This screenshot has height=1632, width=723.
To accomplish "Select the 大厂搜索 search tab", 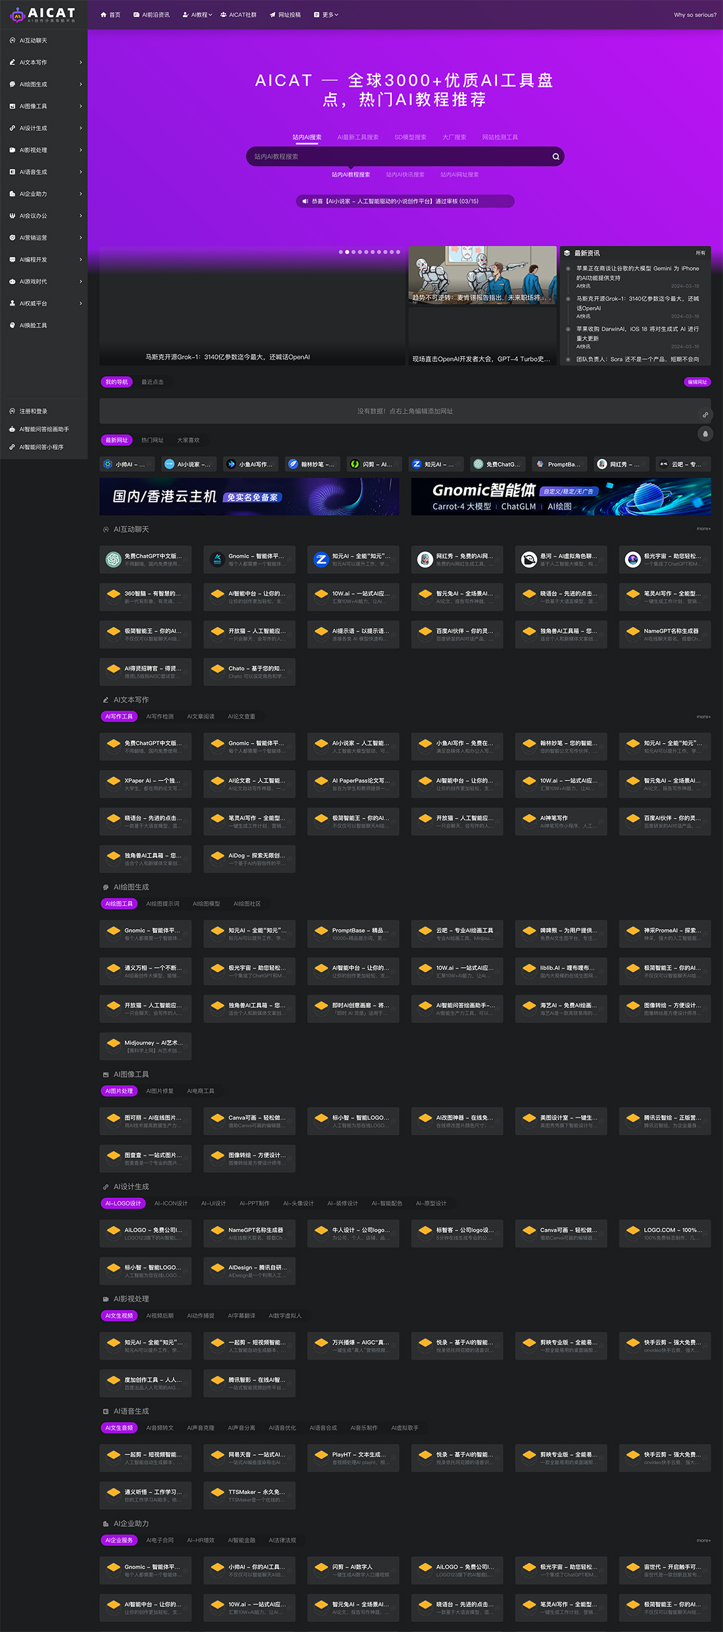I will (x=454, y=137).
